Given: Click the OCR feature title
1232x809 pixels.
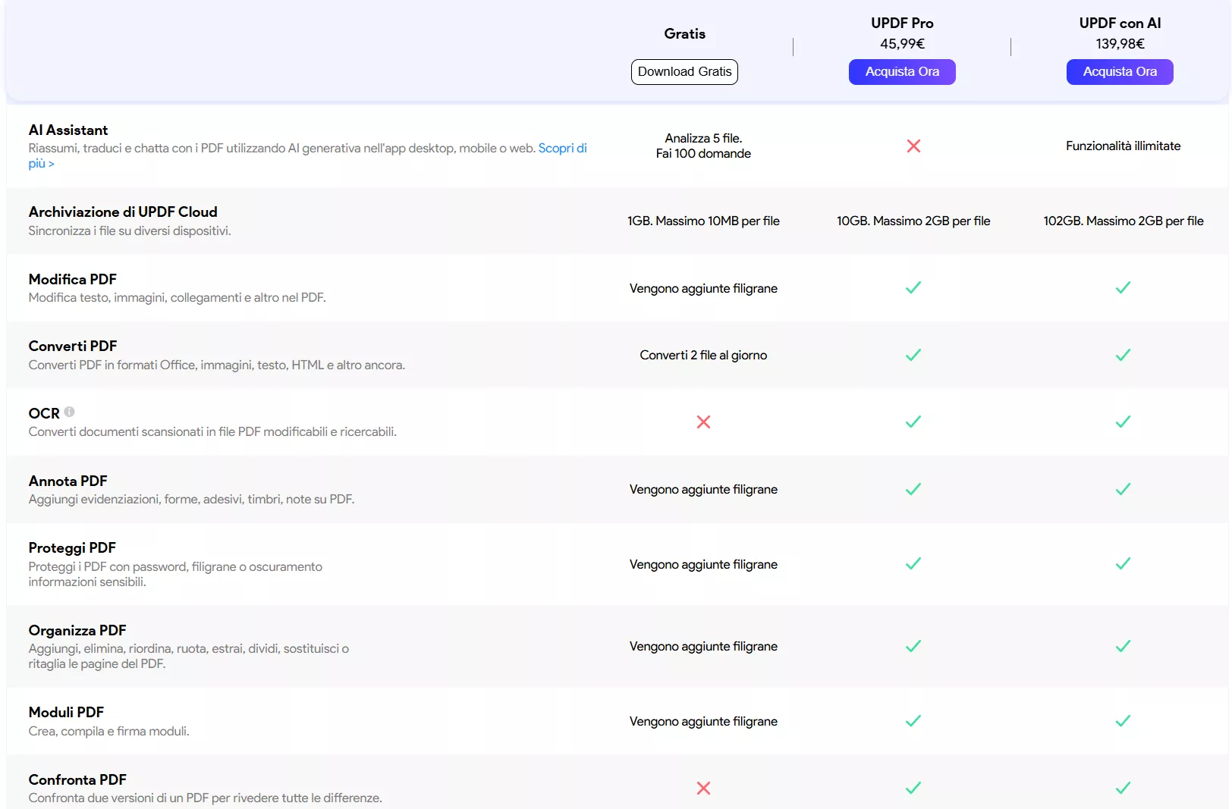Looking at the screenshot, I should point(44,414).
